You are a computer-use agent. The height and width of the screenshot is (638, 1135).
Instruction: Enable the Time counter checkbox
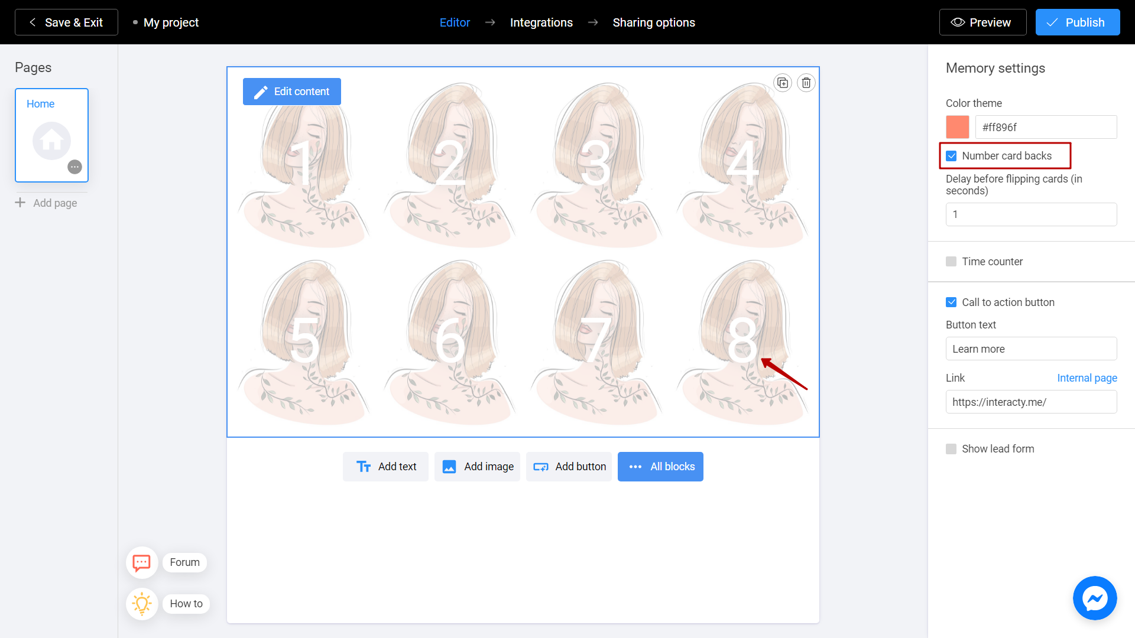tap(950, 261)
